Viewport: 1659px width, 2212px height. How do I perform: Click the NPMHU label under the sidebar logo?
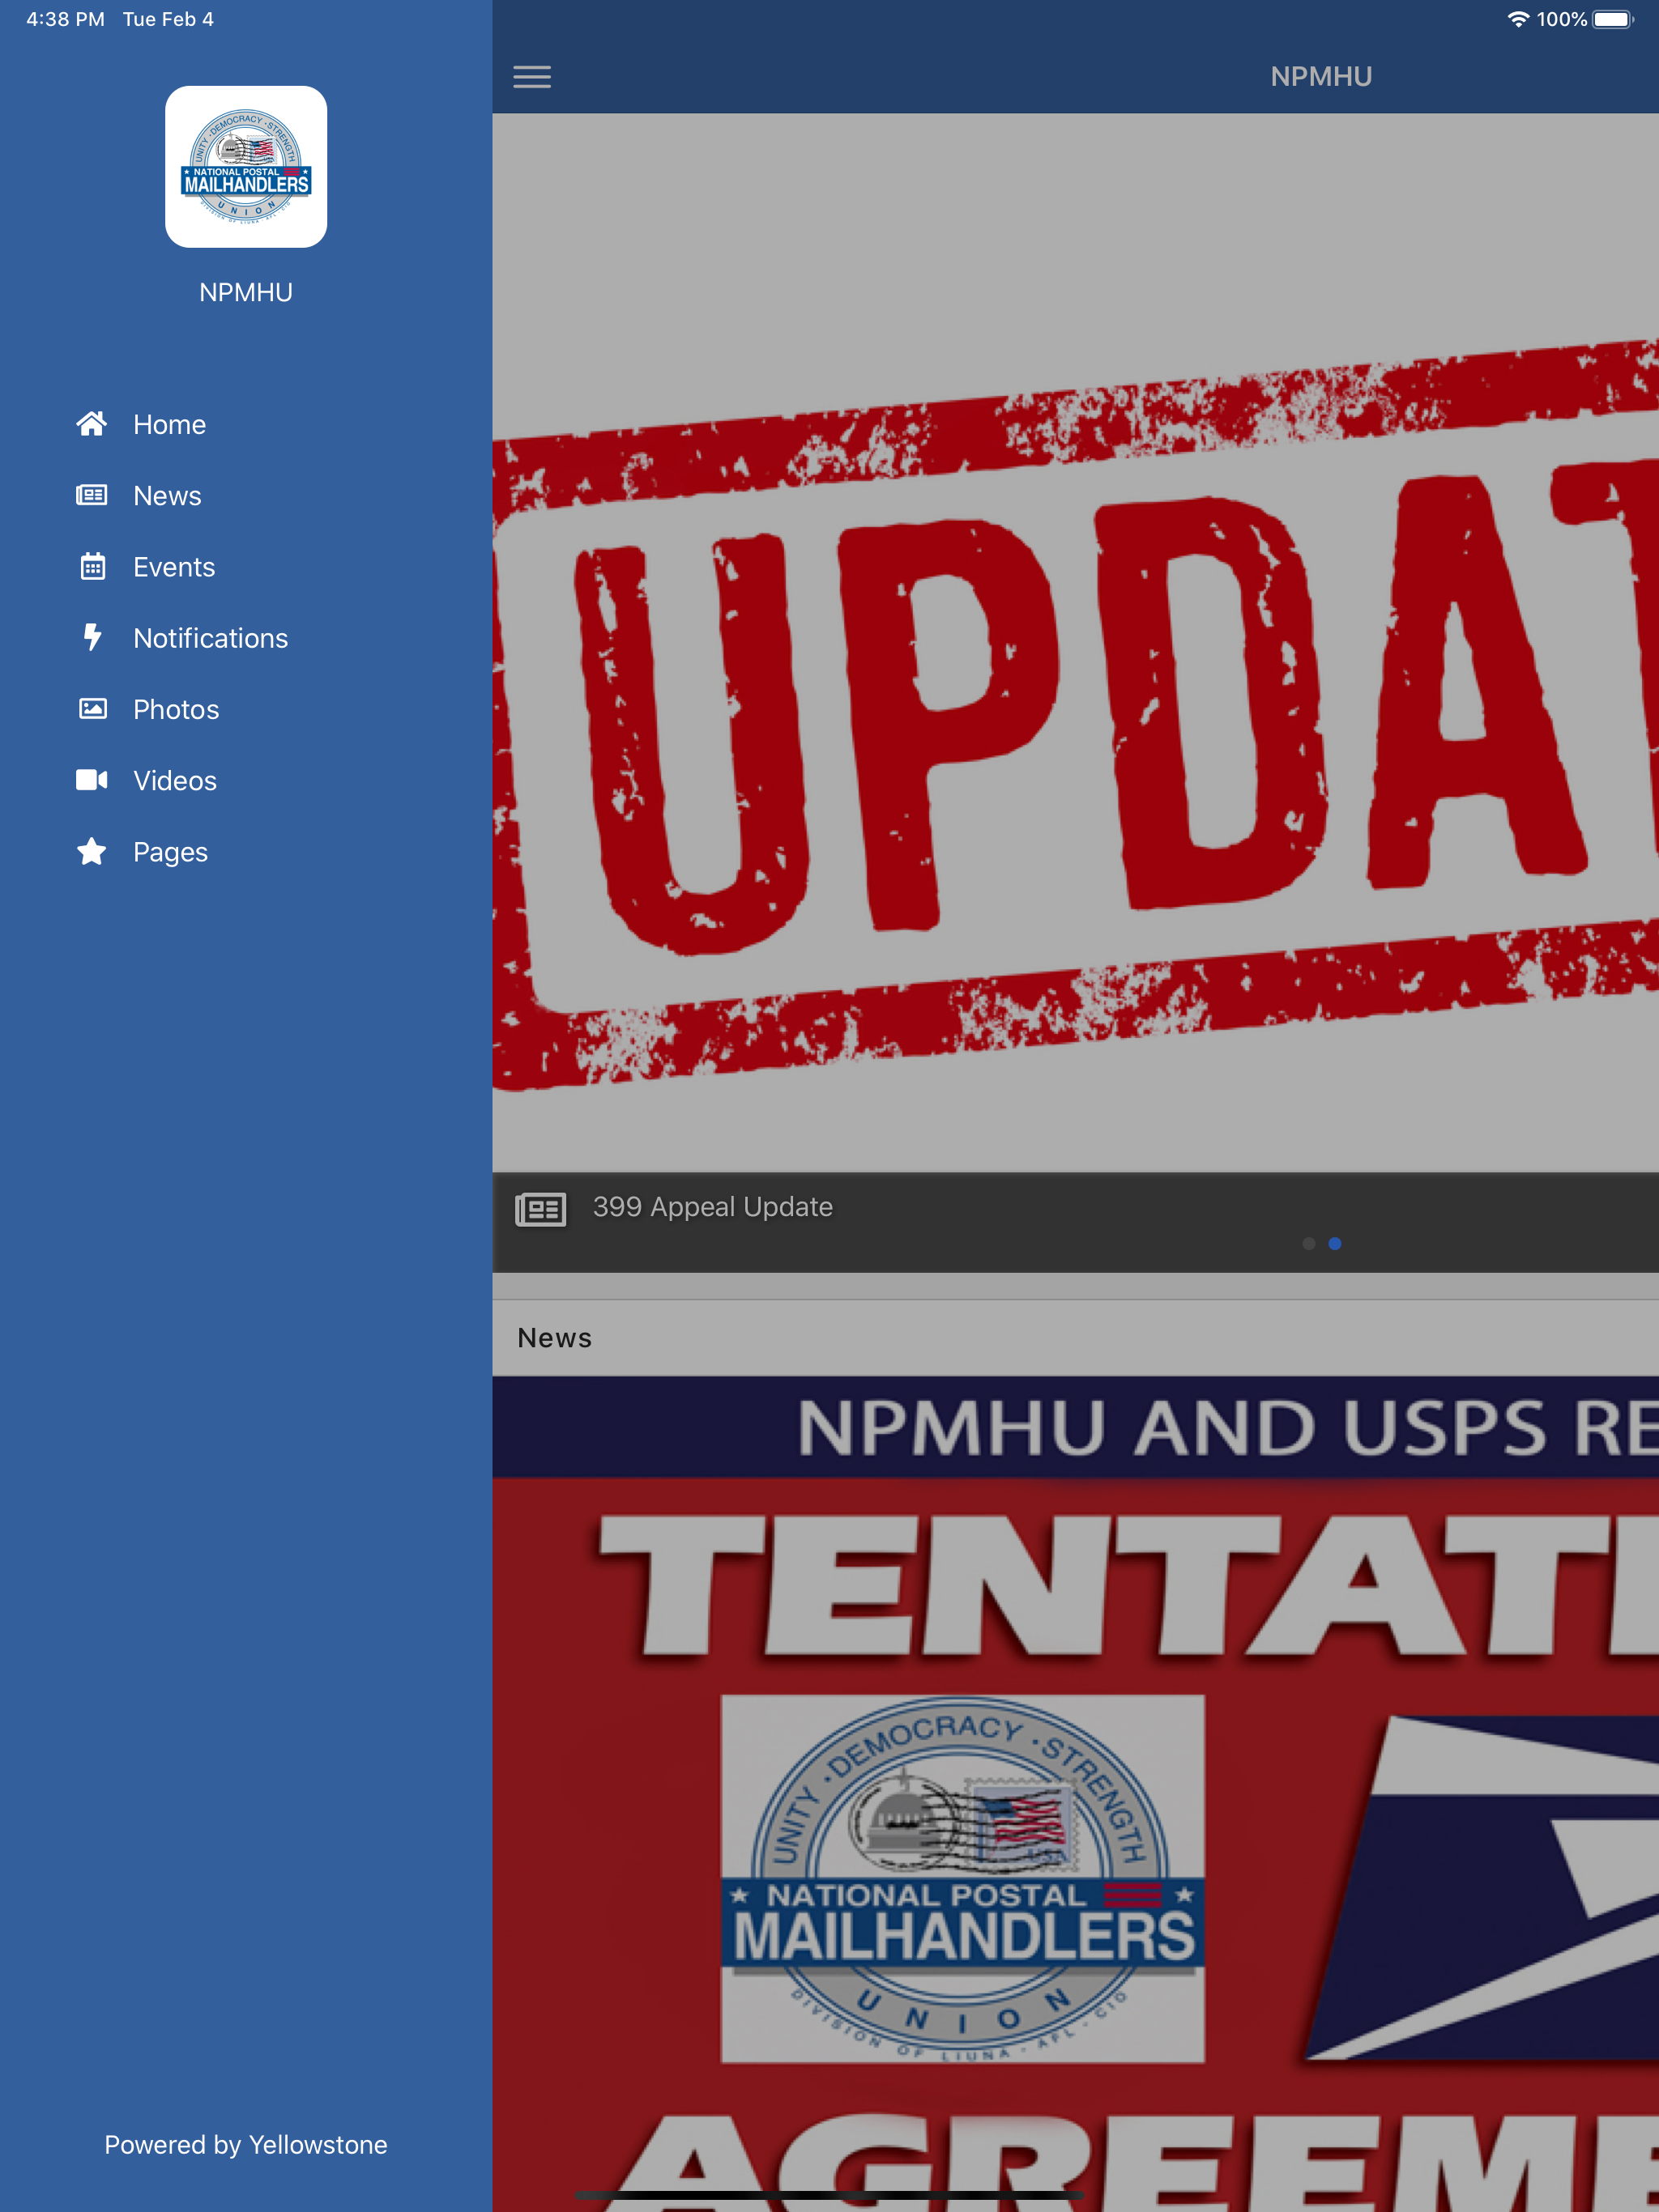(246, 292)
